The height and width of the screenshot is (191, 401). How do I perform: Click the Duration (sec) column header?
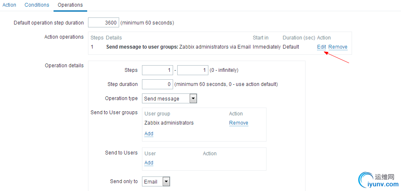299,38
